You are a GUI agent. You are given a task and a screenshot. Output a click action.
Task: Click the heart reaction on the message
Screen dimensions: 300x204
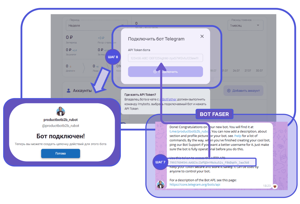click(275, 186)
